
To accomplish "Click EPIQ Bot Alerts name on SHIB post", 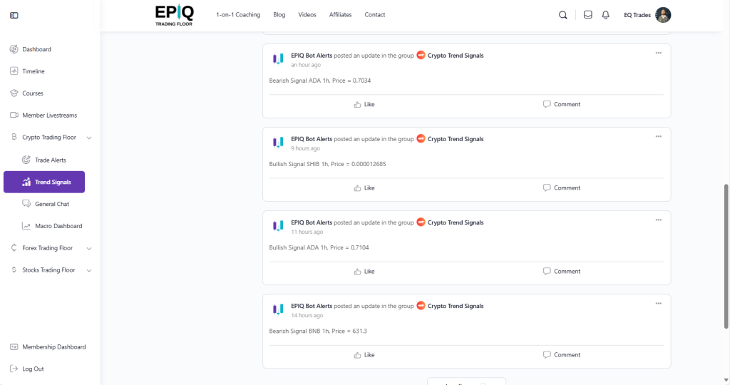I will [312, 139].
